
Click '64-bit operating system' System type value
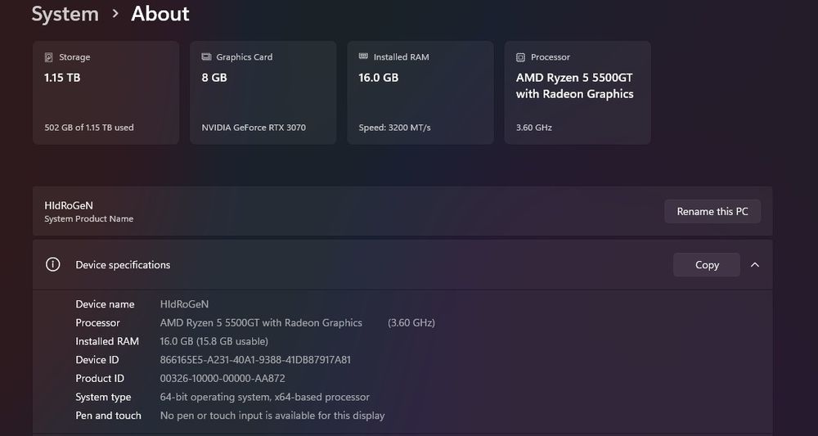(x=264, y=397)
